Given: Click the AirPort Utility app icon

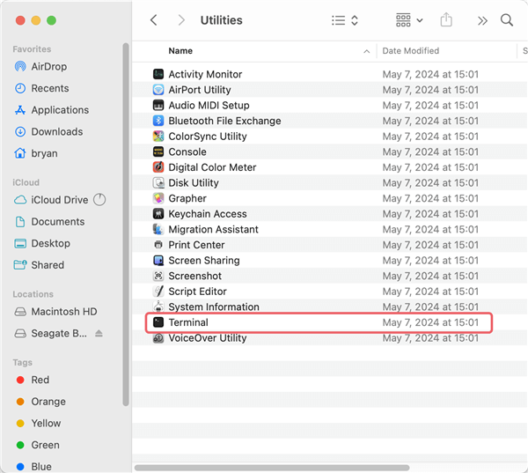Looking at the screenshot, I should [158, 89].
